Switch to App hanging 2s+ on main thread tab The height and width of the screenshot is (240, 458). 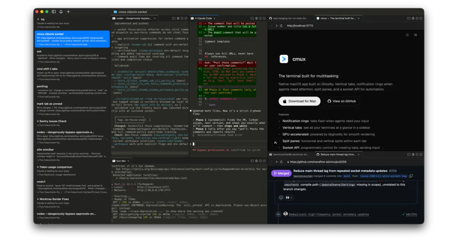[291, 18]
